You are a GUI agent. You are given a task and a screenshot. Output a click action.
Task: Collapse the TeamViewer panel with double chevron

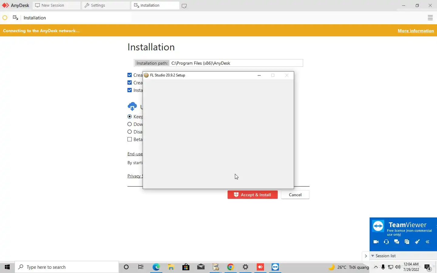tap(428, 242)
